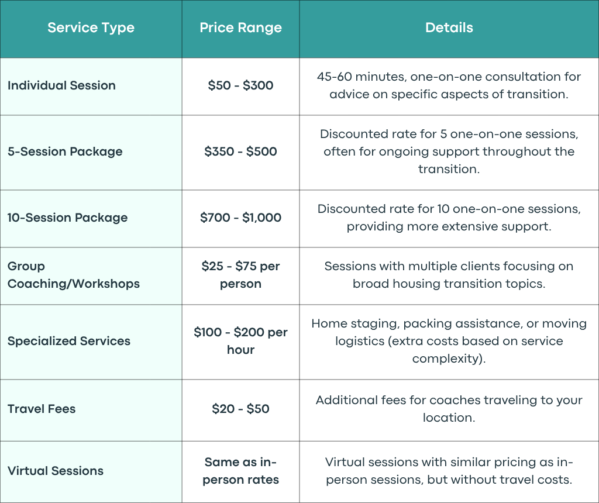Image resolution: width=599 pixels, height=503 pixels.
Task: Click the $700 - $1,000 price cell
Action: (240, 218)
